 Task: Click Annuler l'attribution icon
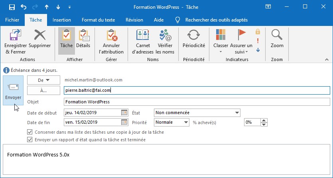[111, 36]
